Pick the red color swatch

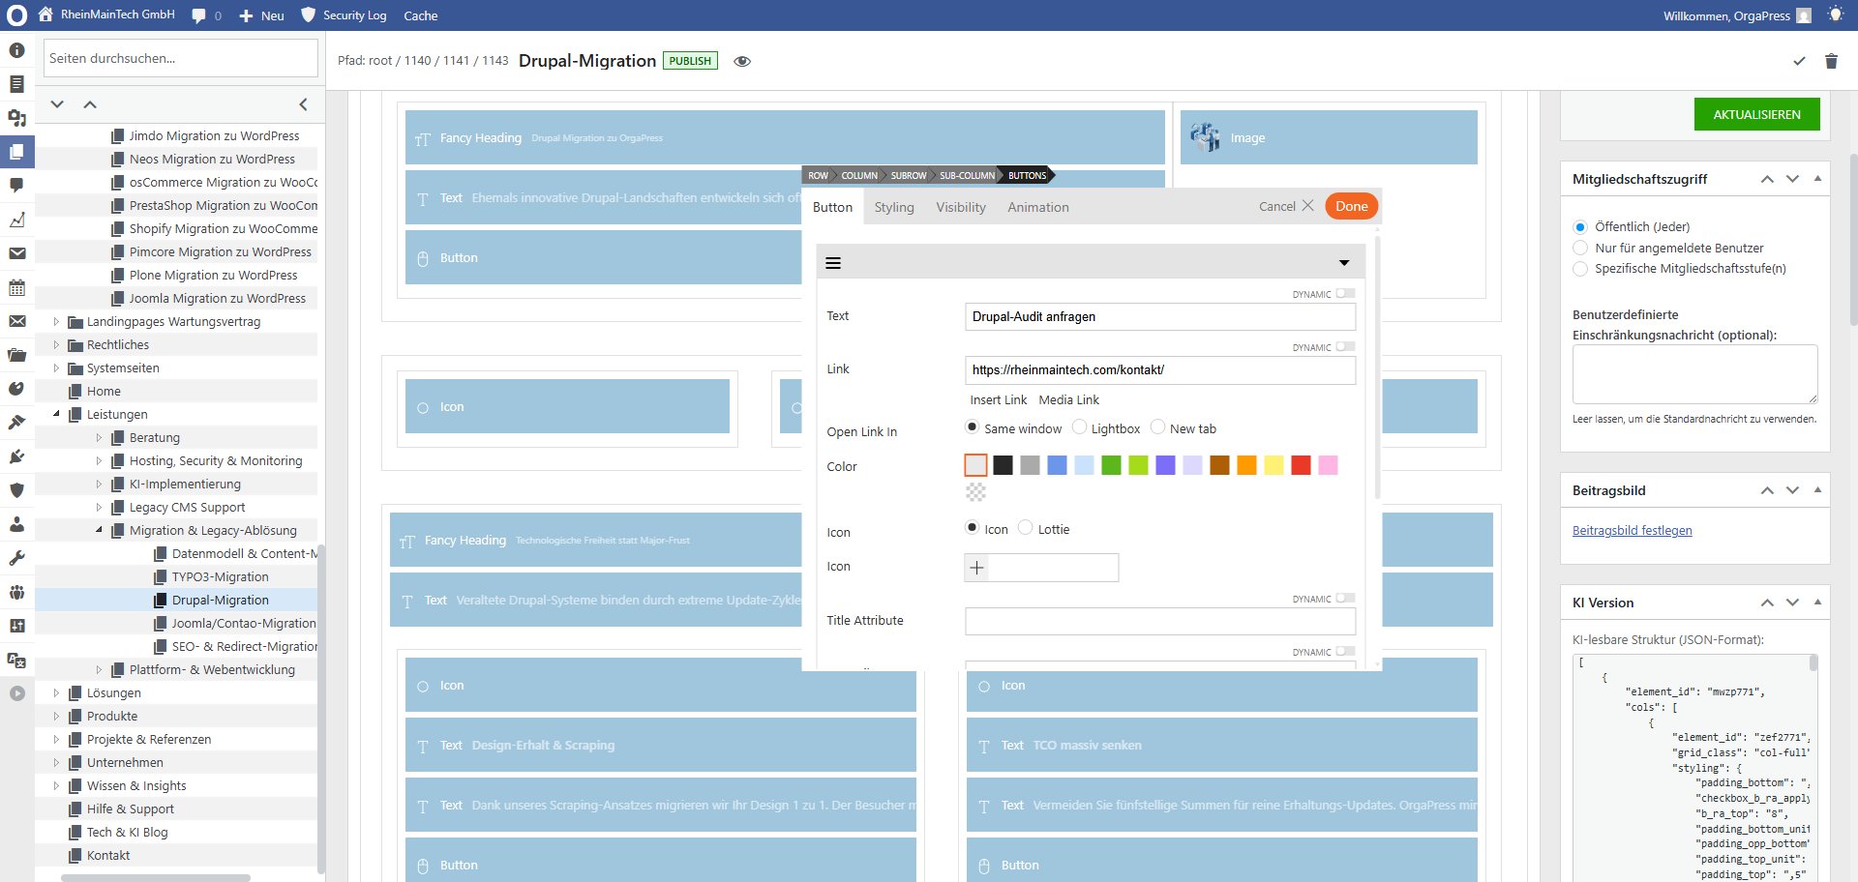pyautogui.click(x=1301, y=466)
